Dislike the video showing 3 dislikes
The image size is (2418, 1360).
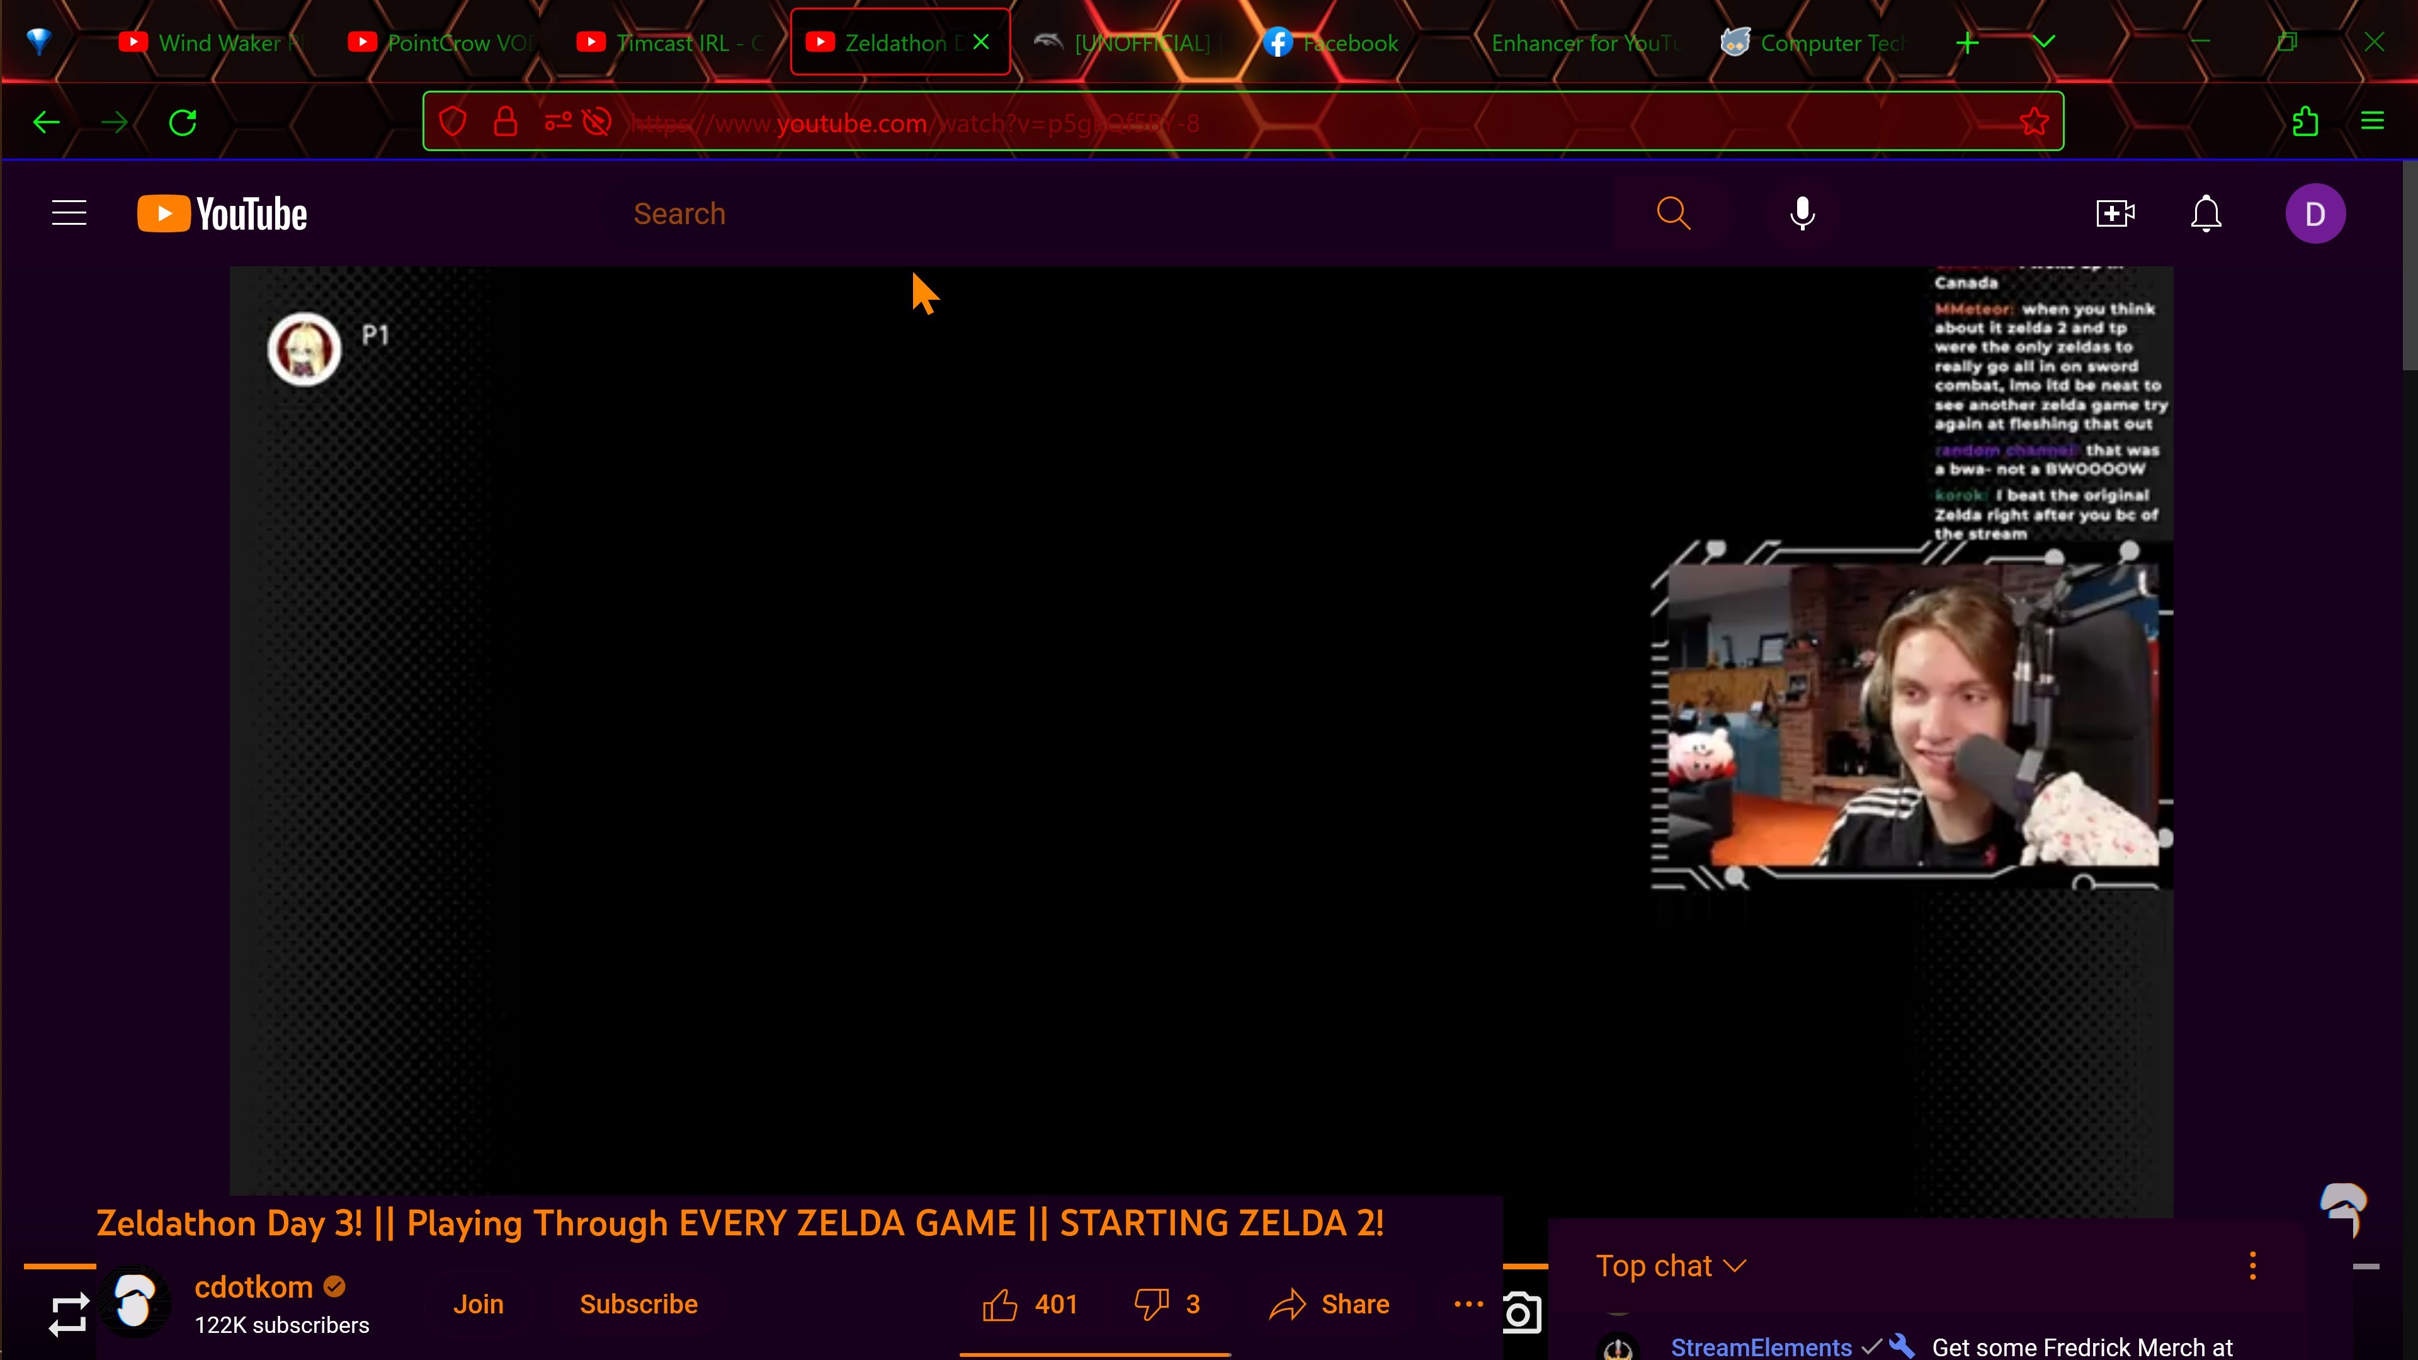click(1167, 1305)
